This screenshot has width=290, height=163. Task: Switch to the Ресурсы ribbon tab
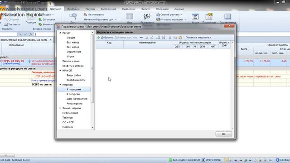tap(90, 9)
